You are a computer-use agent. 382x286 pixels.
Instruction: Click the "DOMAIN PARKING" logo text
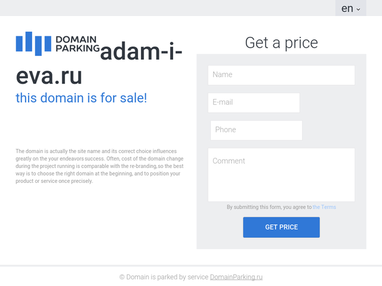coord(78,44)
